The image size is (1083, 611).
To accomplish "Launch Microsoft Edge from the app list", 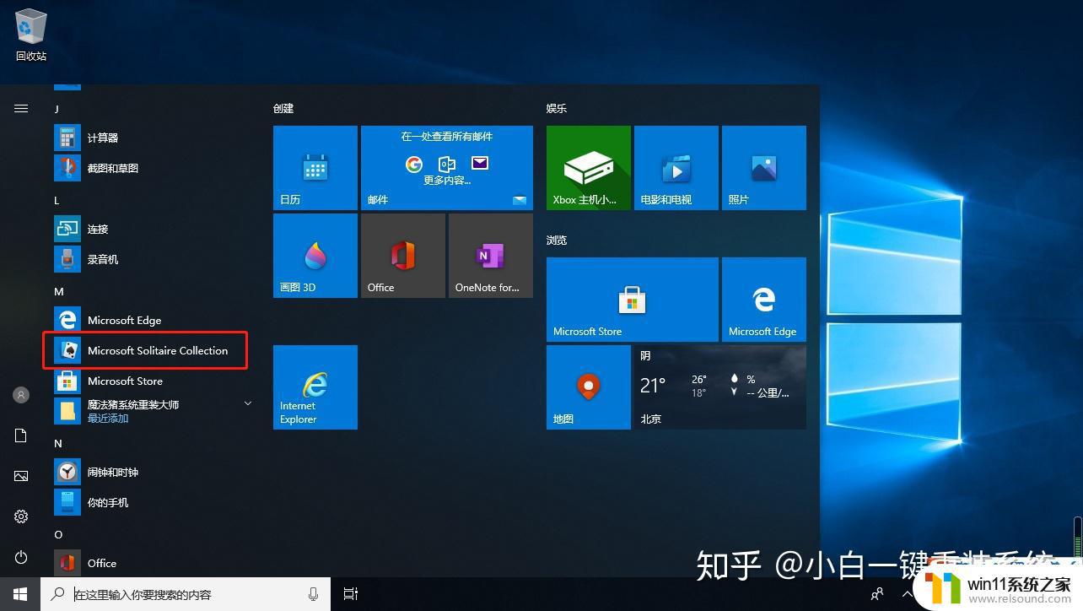I will point(154,320).
